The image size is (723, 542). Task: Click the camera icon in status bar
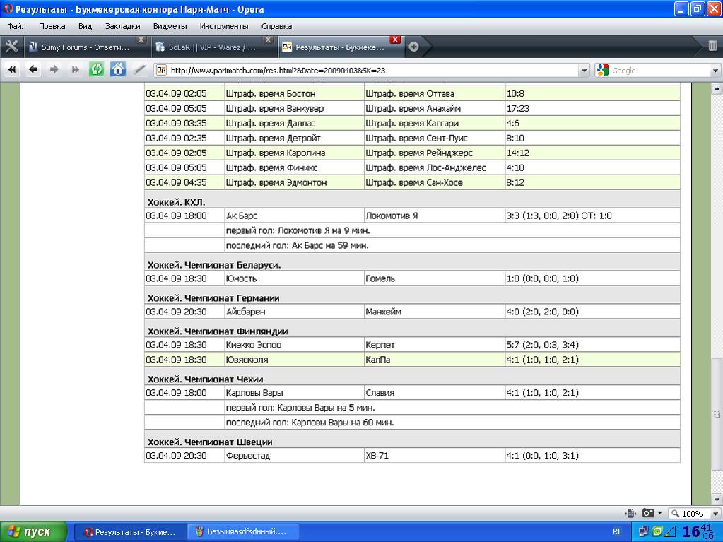point(647,513)
